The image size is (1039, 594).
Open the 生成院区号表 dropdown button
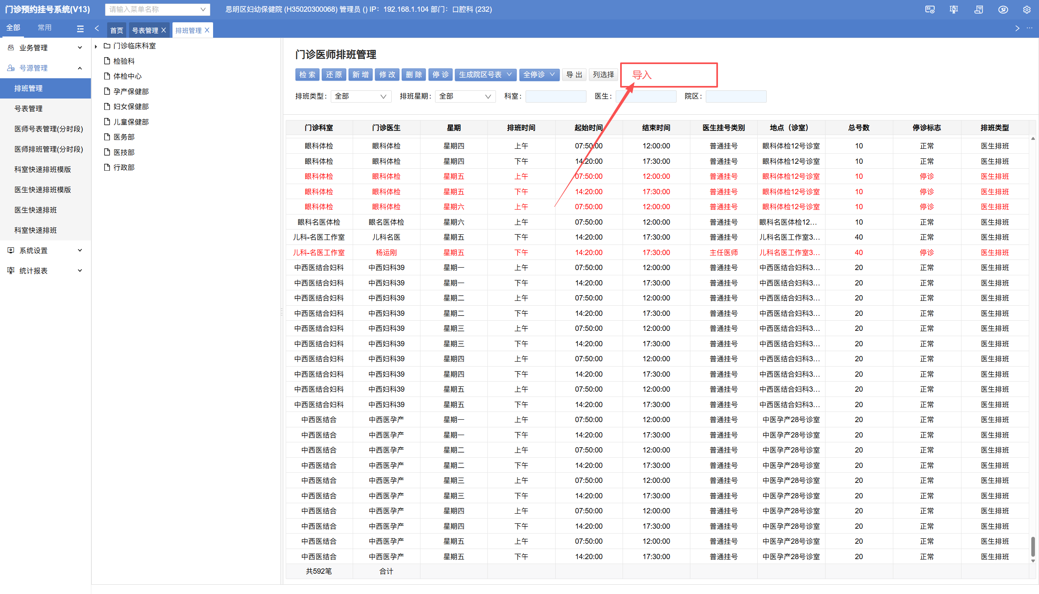coord(485,75)
